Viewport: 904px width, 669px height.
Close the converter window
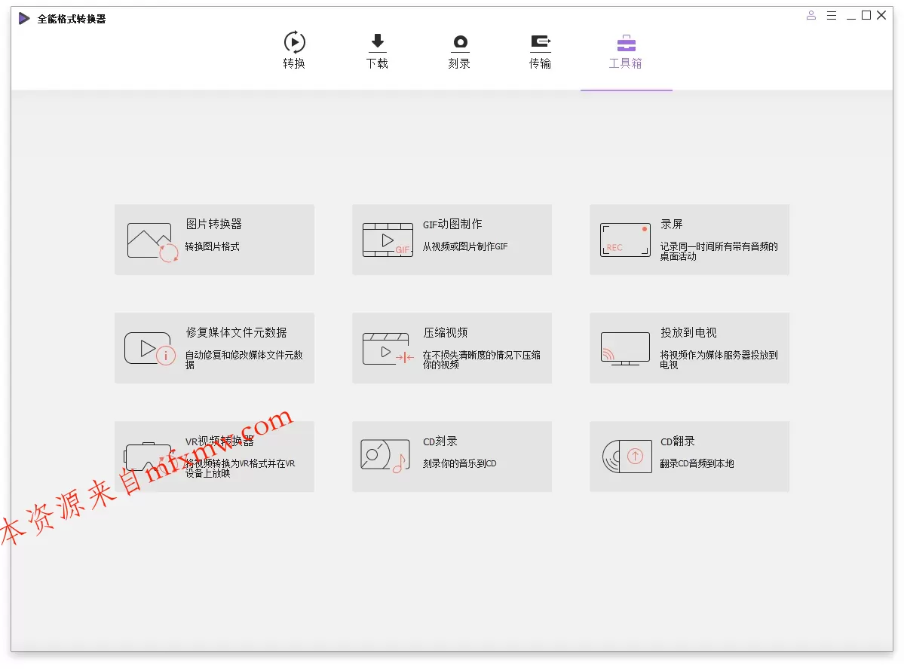pyautogui.click(x=881, y=16)
